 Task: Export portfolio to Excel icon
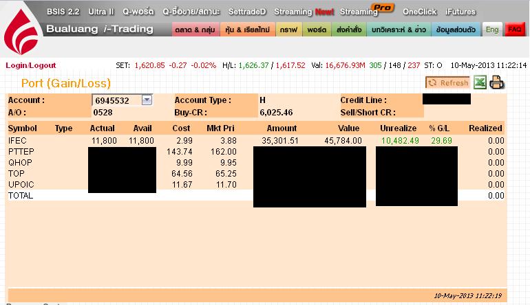(480, 83)
